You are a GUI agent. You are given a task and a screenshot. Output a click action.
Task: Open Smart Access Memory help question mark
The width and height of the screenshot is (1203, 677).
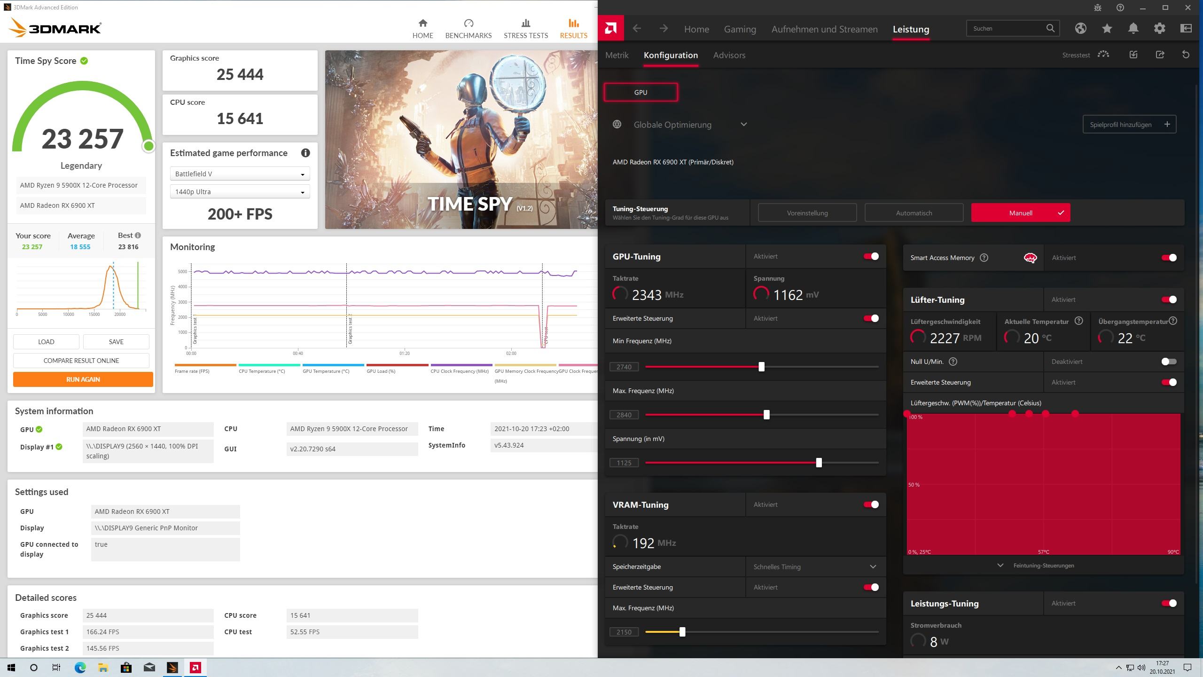[x=984, y=258]
